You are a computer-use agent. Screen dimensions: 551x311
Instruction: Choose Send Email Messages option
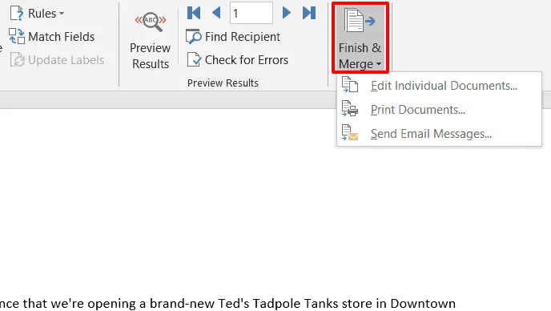tap(439, 133)
